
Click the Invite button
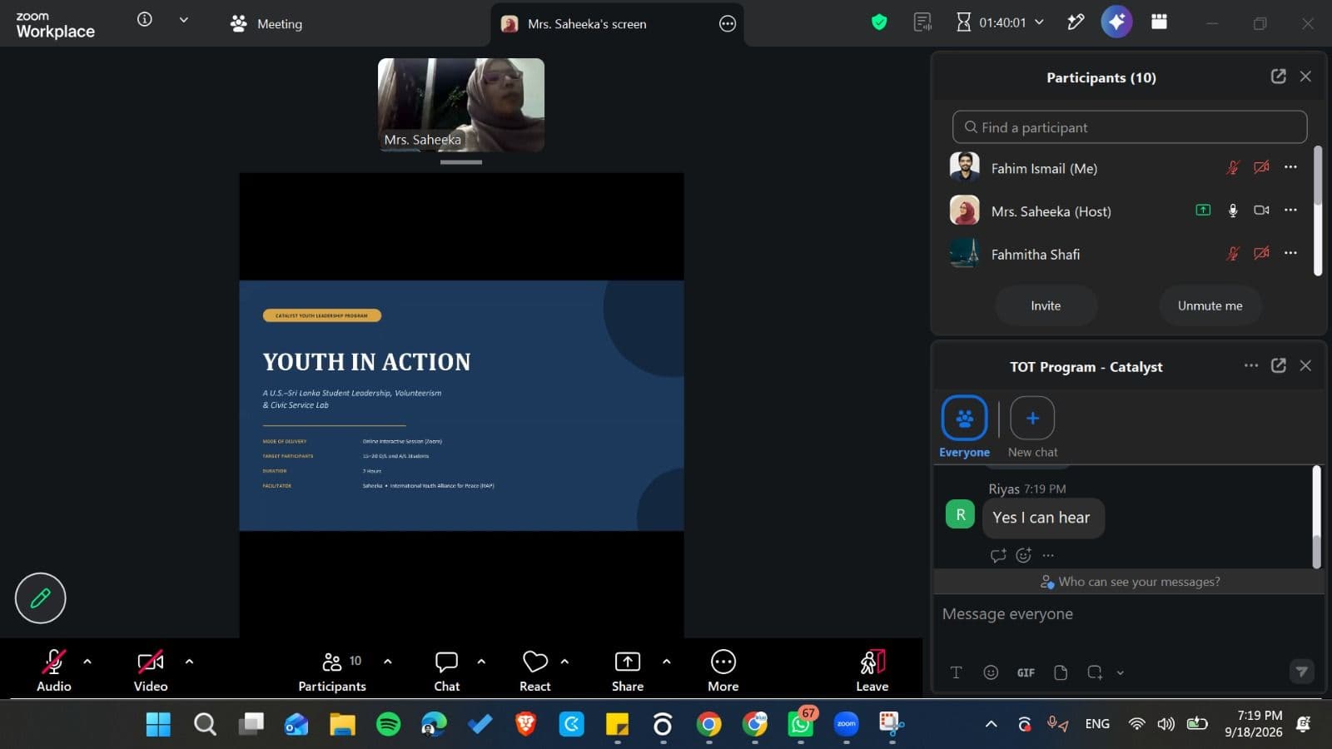(x=1046, y=305)
